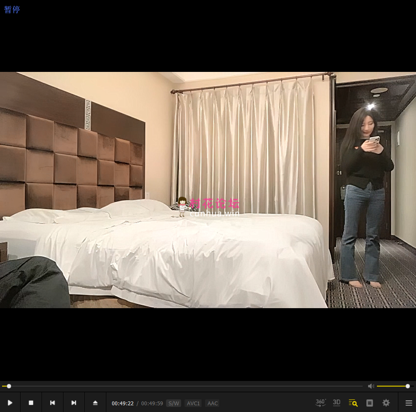The height and width of the screenshot is (412, 416).
Task: Open the playlist search icon
Action: [x=353, y=403]
